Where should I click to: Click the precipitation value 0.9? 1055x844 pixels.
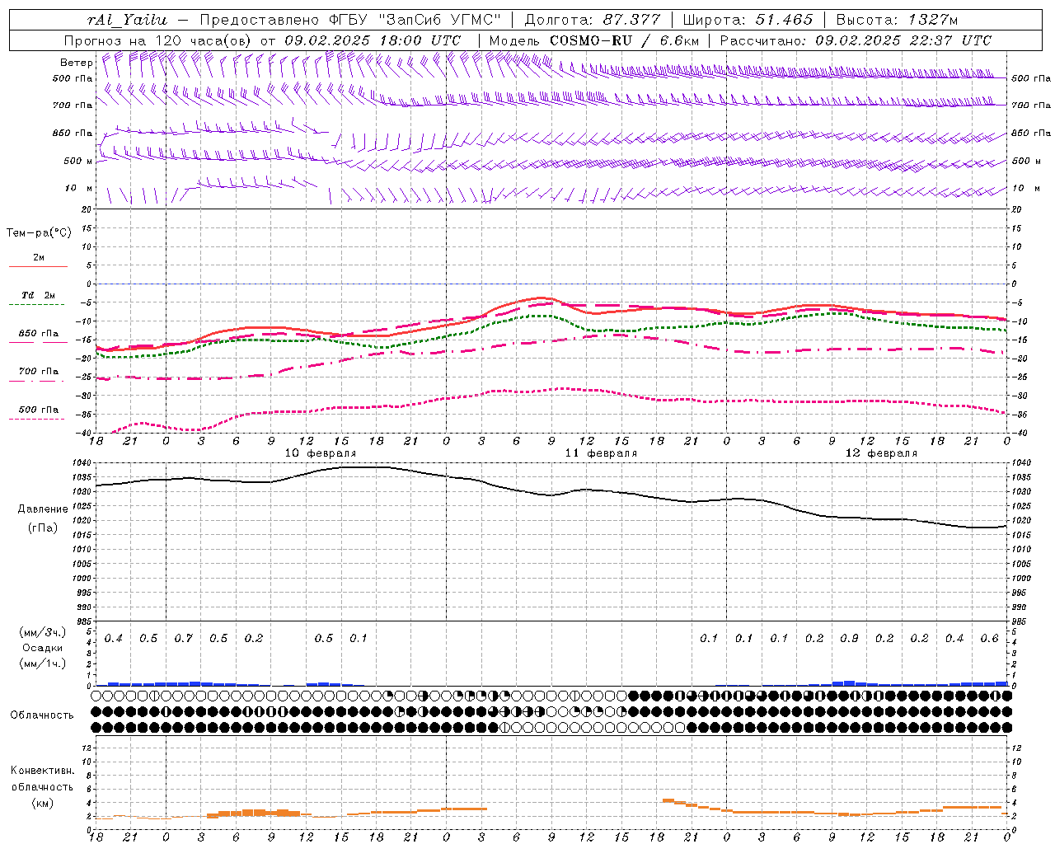pyautogui.click(x=849, y=639)
